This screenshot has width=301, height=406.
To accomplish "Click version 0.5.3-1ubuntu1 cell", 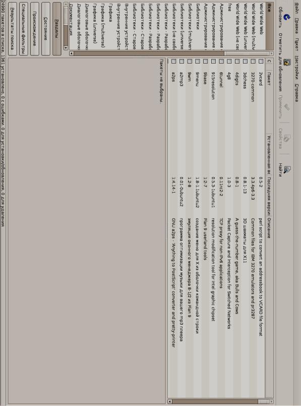I will pyautogui.click(x=213, y=192).
